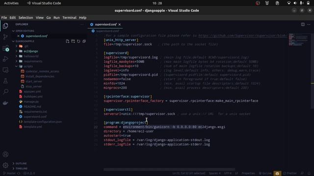Open the Ubuntu Activities overview
The height and width of the screenshot is (176, 314).
11,3
